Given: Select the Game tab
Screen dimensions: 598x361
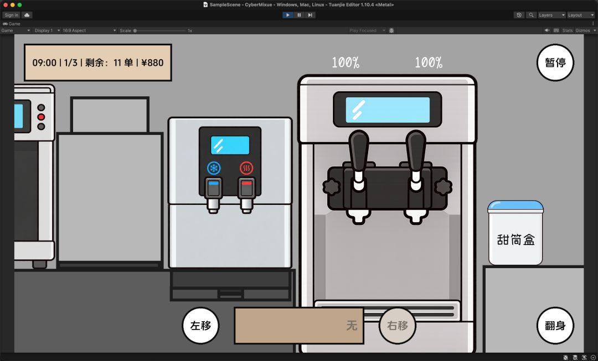Looking at the screenshot, I should coord(12,24).
